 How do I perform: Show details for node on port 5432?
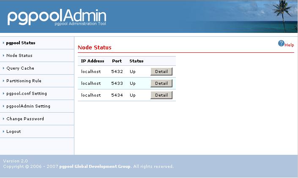click(x=161, y=72)
